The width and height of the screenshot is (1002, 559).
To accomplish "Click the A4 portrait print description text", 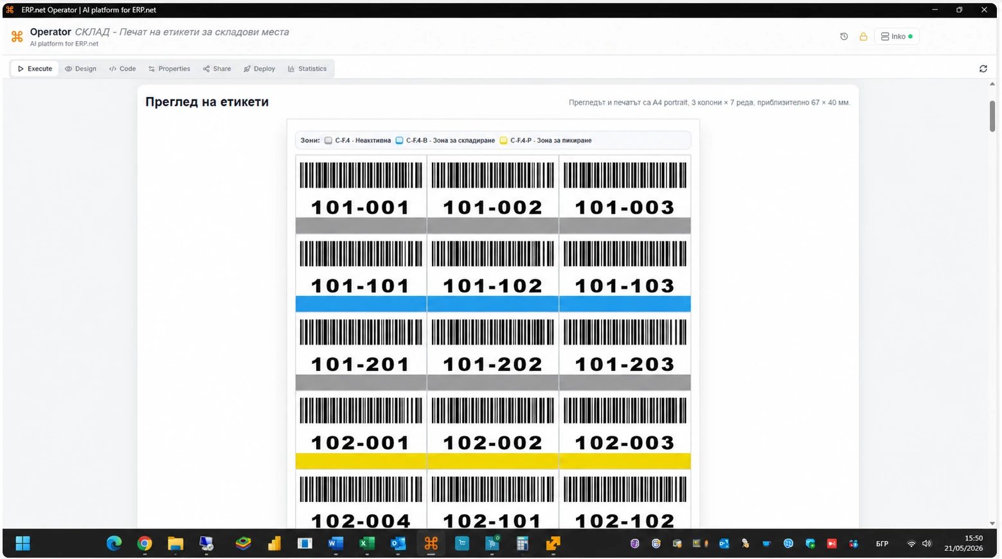I will point(710,103).
